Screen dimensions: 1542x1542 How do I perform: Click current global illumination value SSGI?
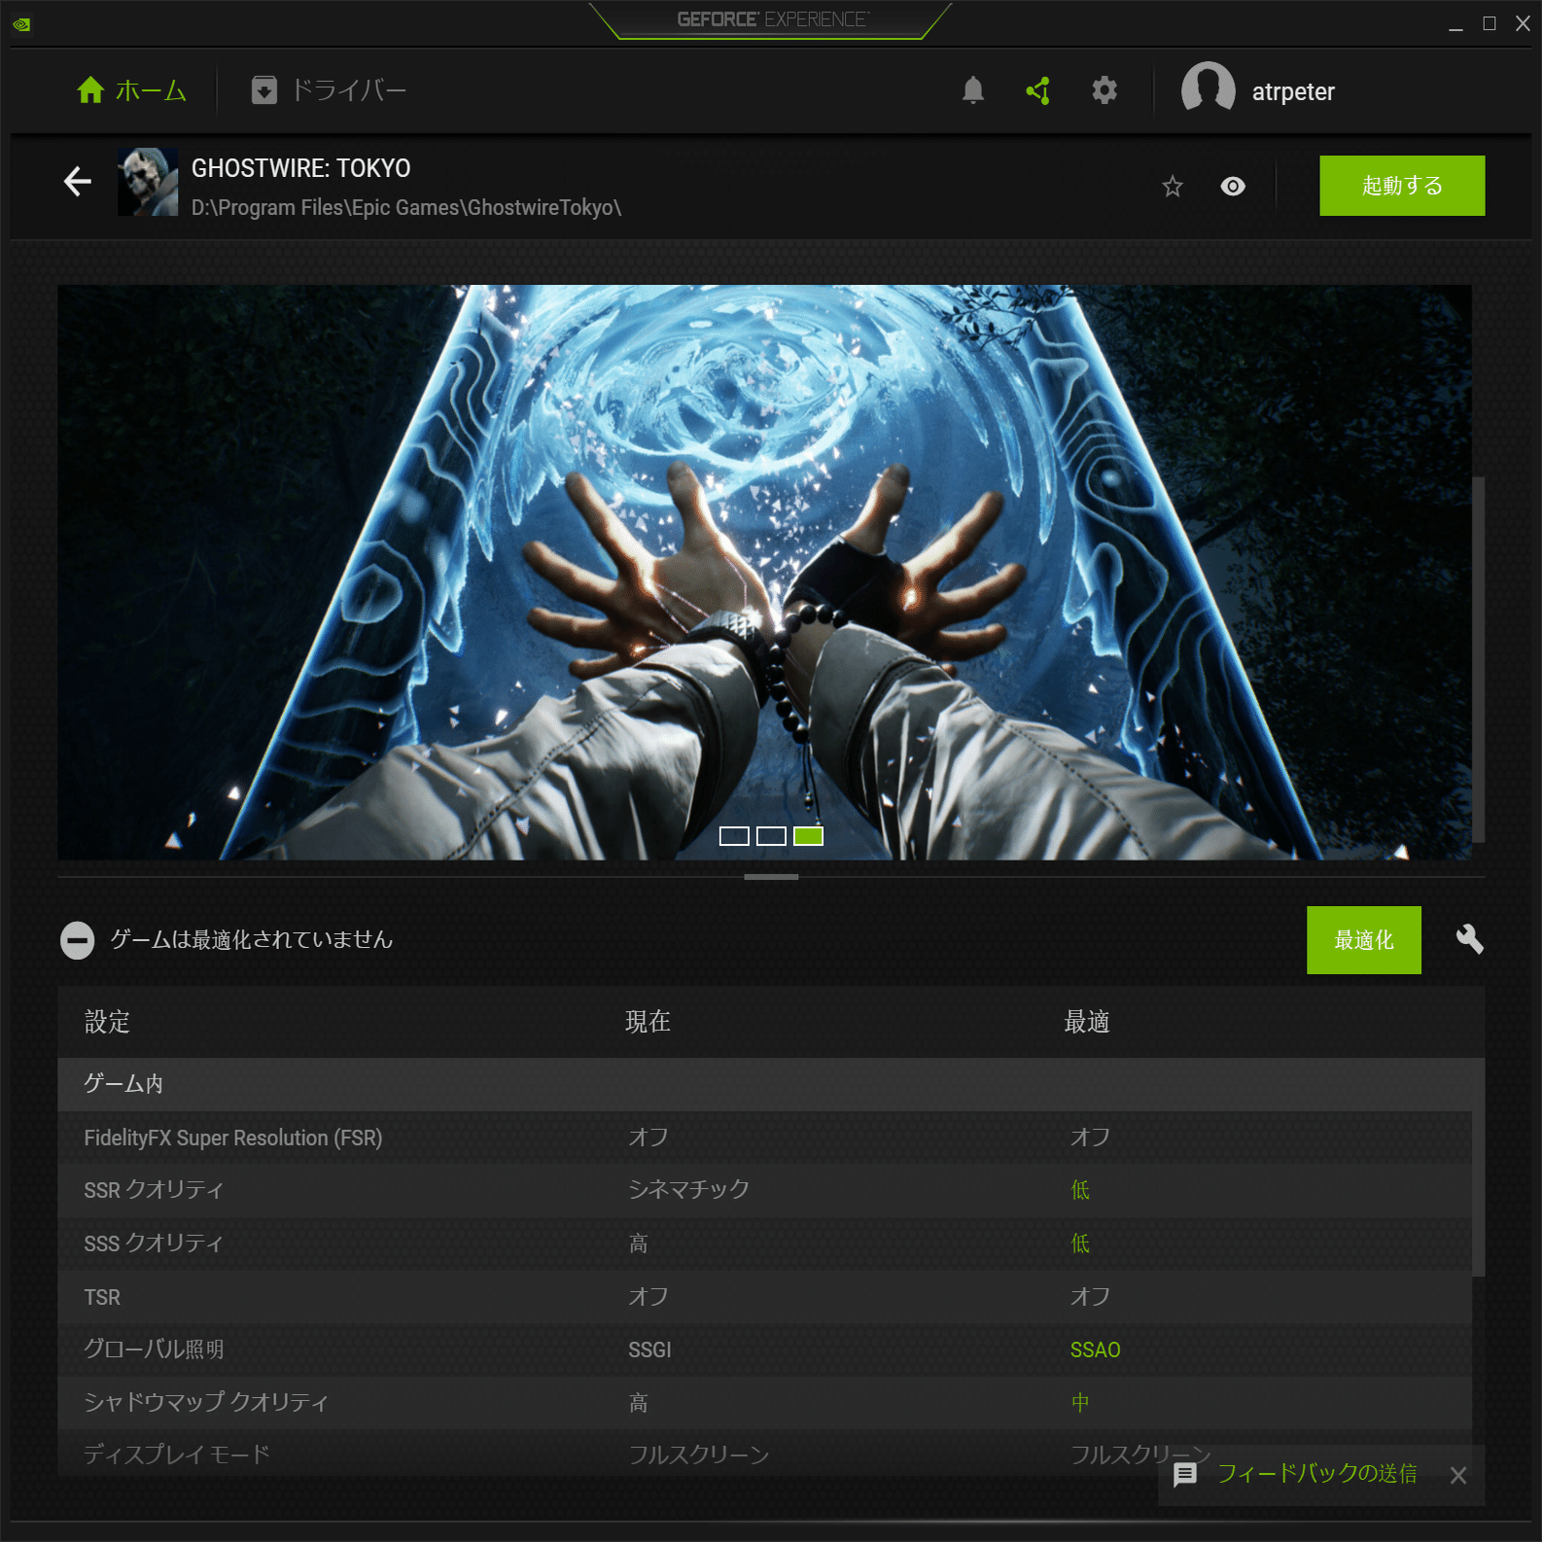coord(649,1349)
